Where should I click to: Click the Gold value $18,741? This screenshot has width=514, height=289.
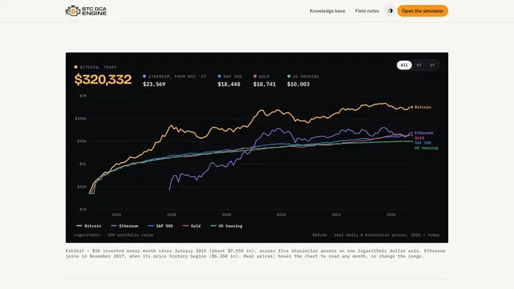coord(264,84)
